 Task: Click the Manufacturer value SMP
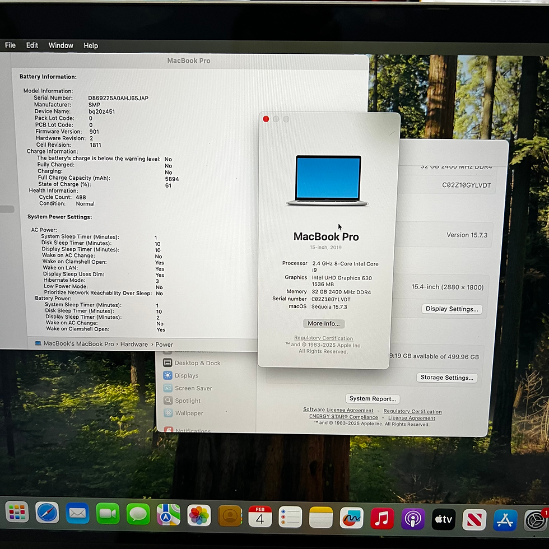(x=94, y=105)
